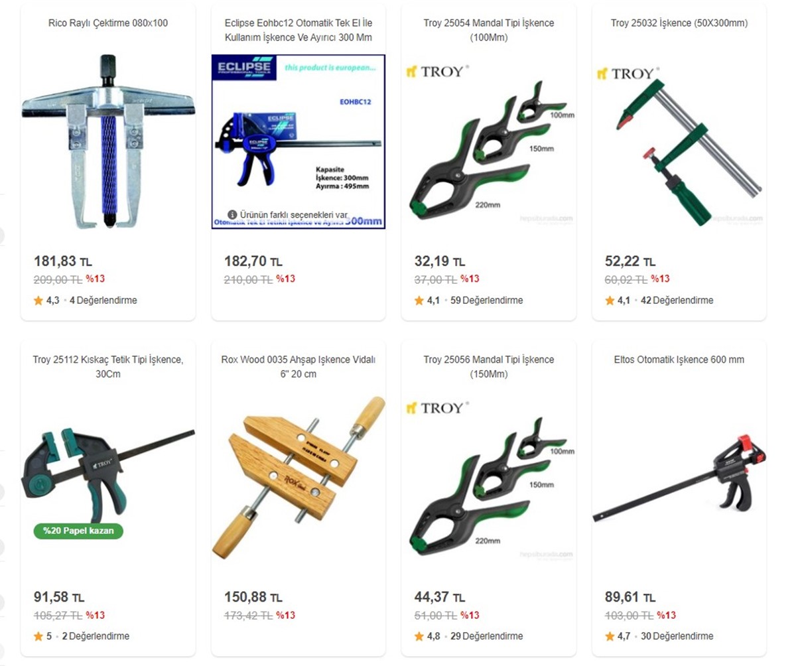Click the star icon next to 4,7 rating
Screen dimensions: 796x666
610,636
